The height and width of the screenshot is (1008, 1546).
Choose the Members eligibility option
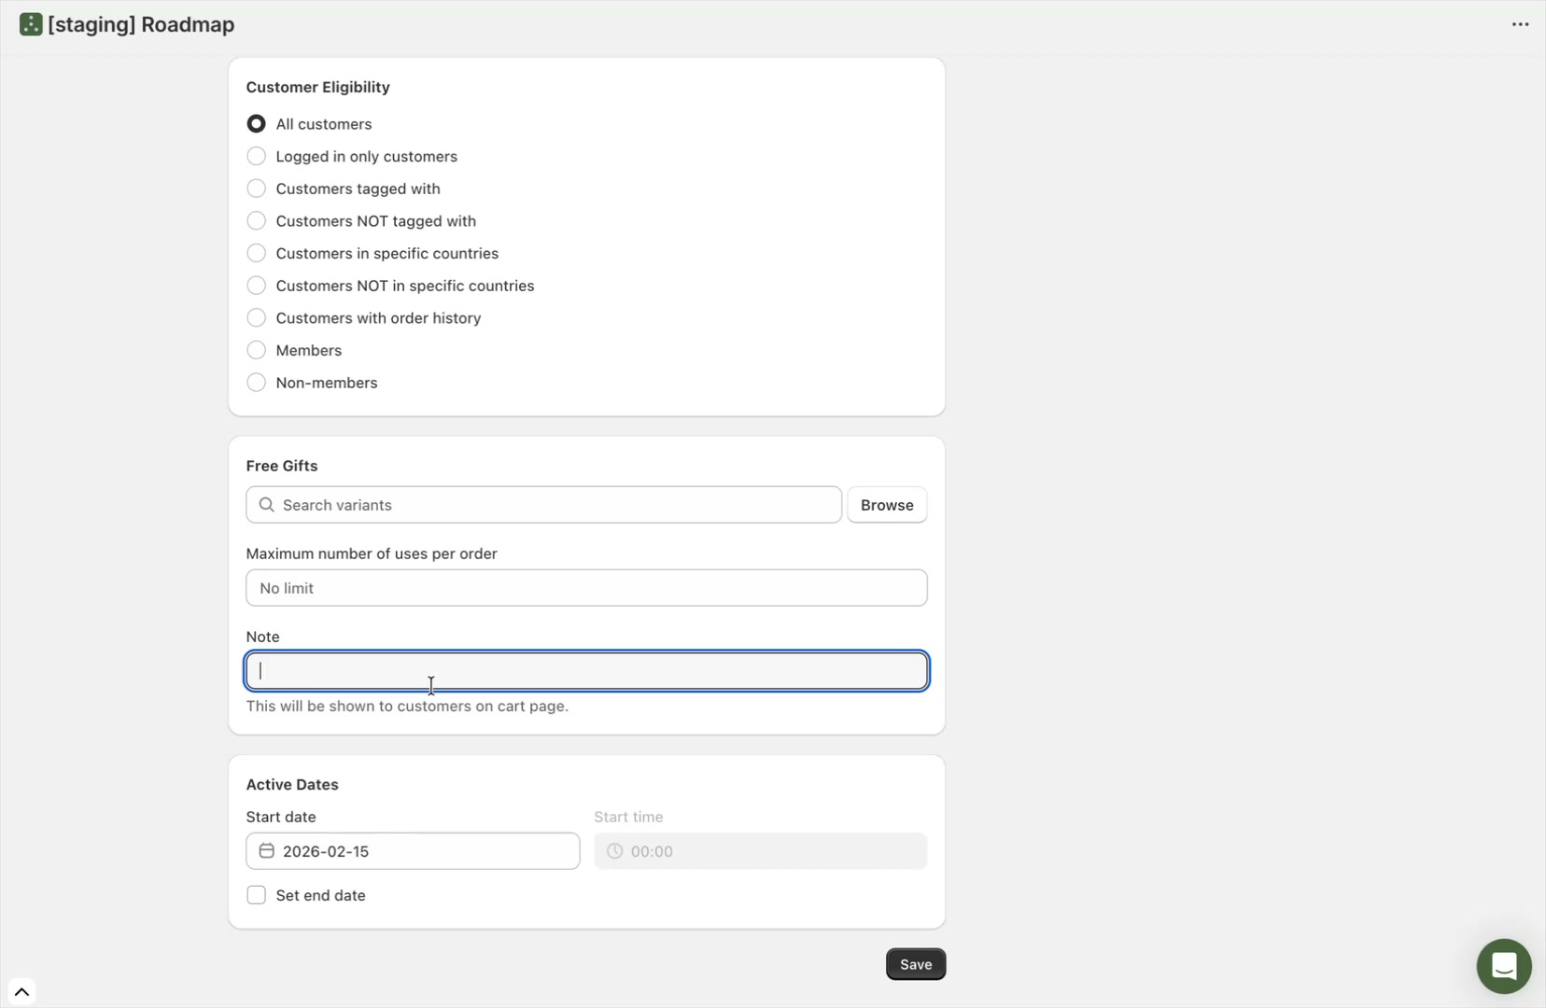click(x=257, y=350)
